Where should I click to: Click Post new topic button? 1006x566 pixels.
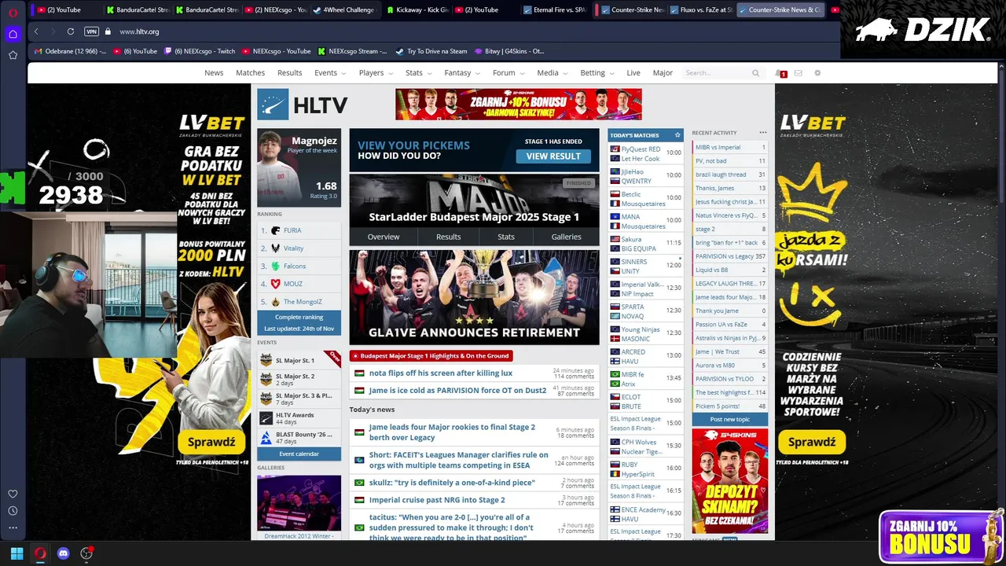tap(729, 419)
